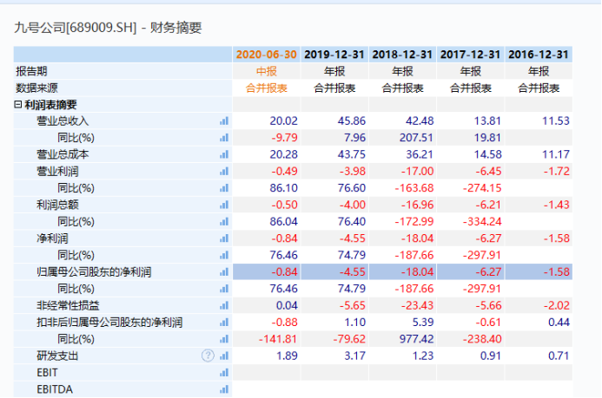Open chart icon for 营业总收入 row
The width and height of the screenshot is (602, 398).
tap(224, 121)
